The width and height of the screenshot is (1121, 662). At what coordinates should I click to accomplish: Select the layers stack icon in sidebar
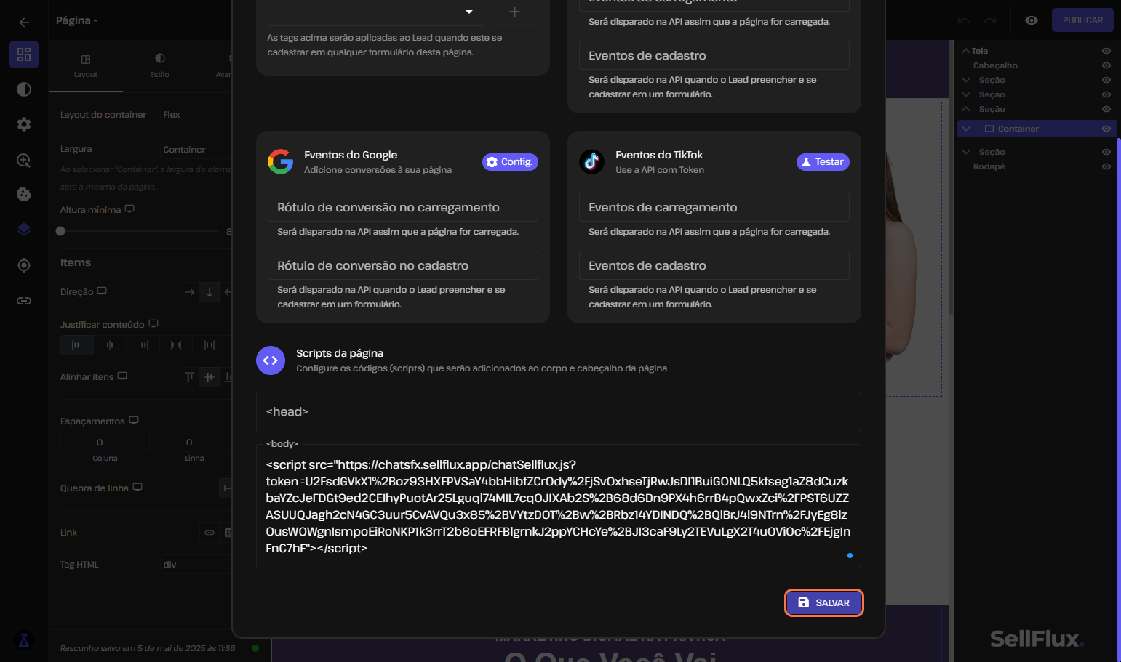pos(24,230)
